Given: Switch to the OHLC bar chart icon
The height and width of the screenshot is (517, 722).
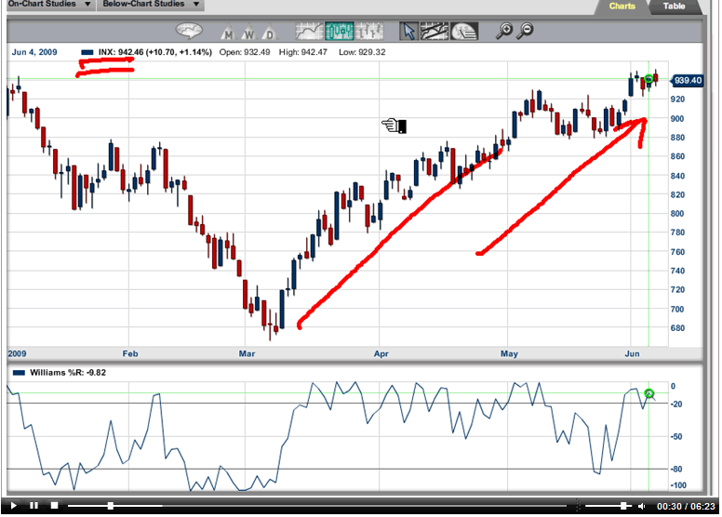Looking at the screenshot, I should click(369, 31).
